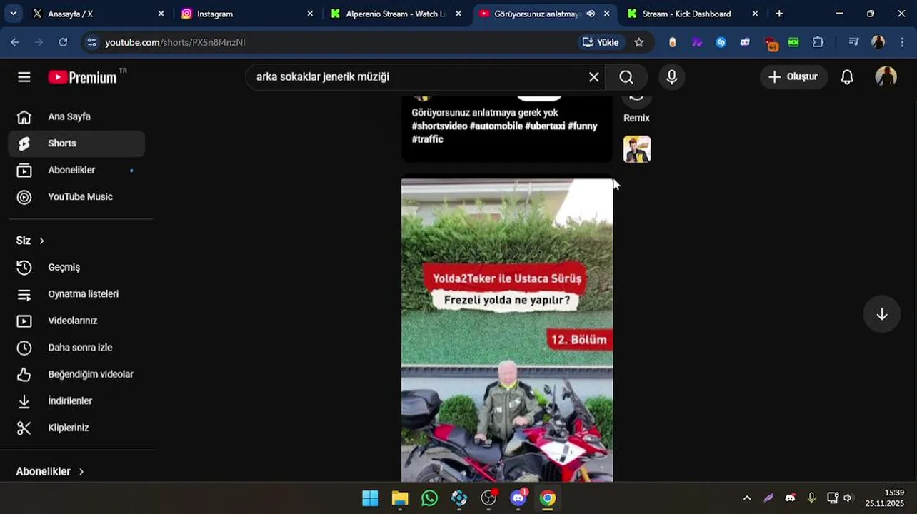Open the YouTube hamburger guide menu
The height and width of the screenshot is (514, 917).
pyautogui.click(x=24, y=77)
